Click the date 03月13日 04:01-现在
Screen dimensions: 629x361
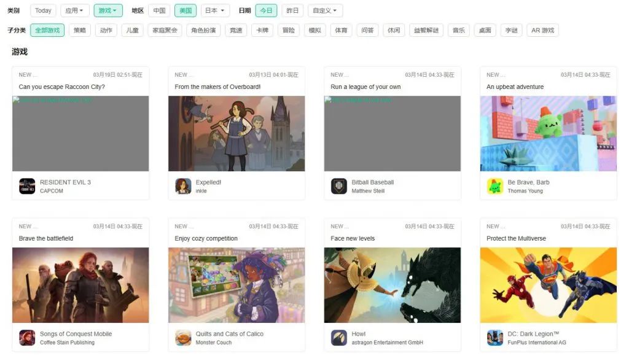tap(273, 75)
